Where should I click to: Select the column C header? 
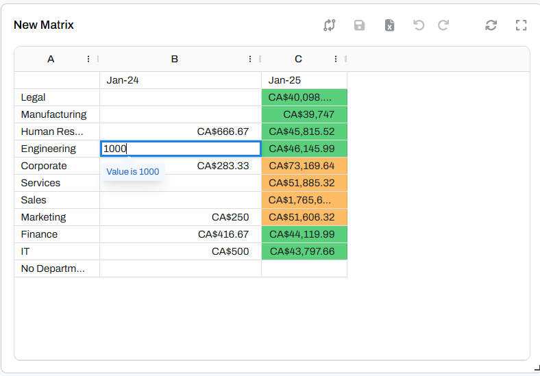click(x=298, y=59)
